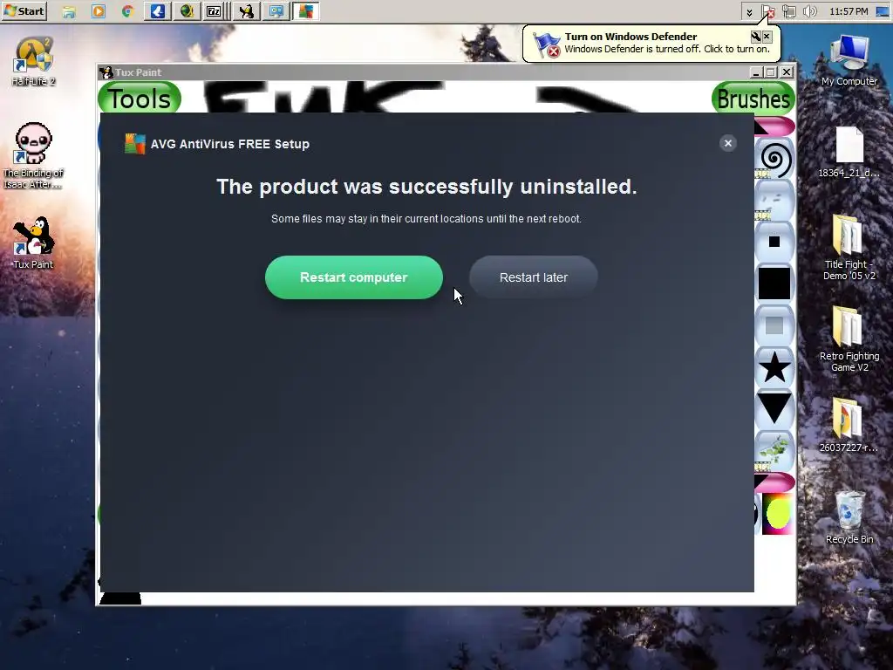Screen dimensions: 893x670
Task: Click the show desktop tray icon
Action: point(883,12)
